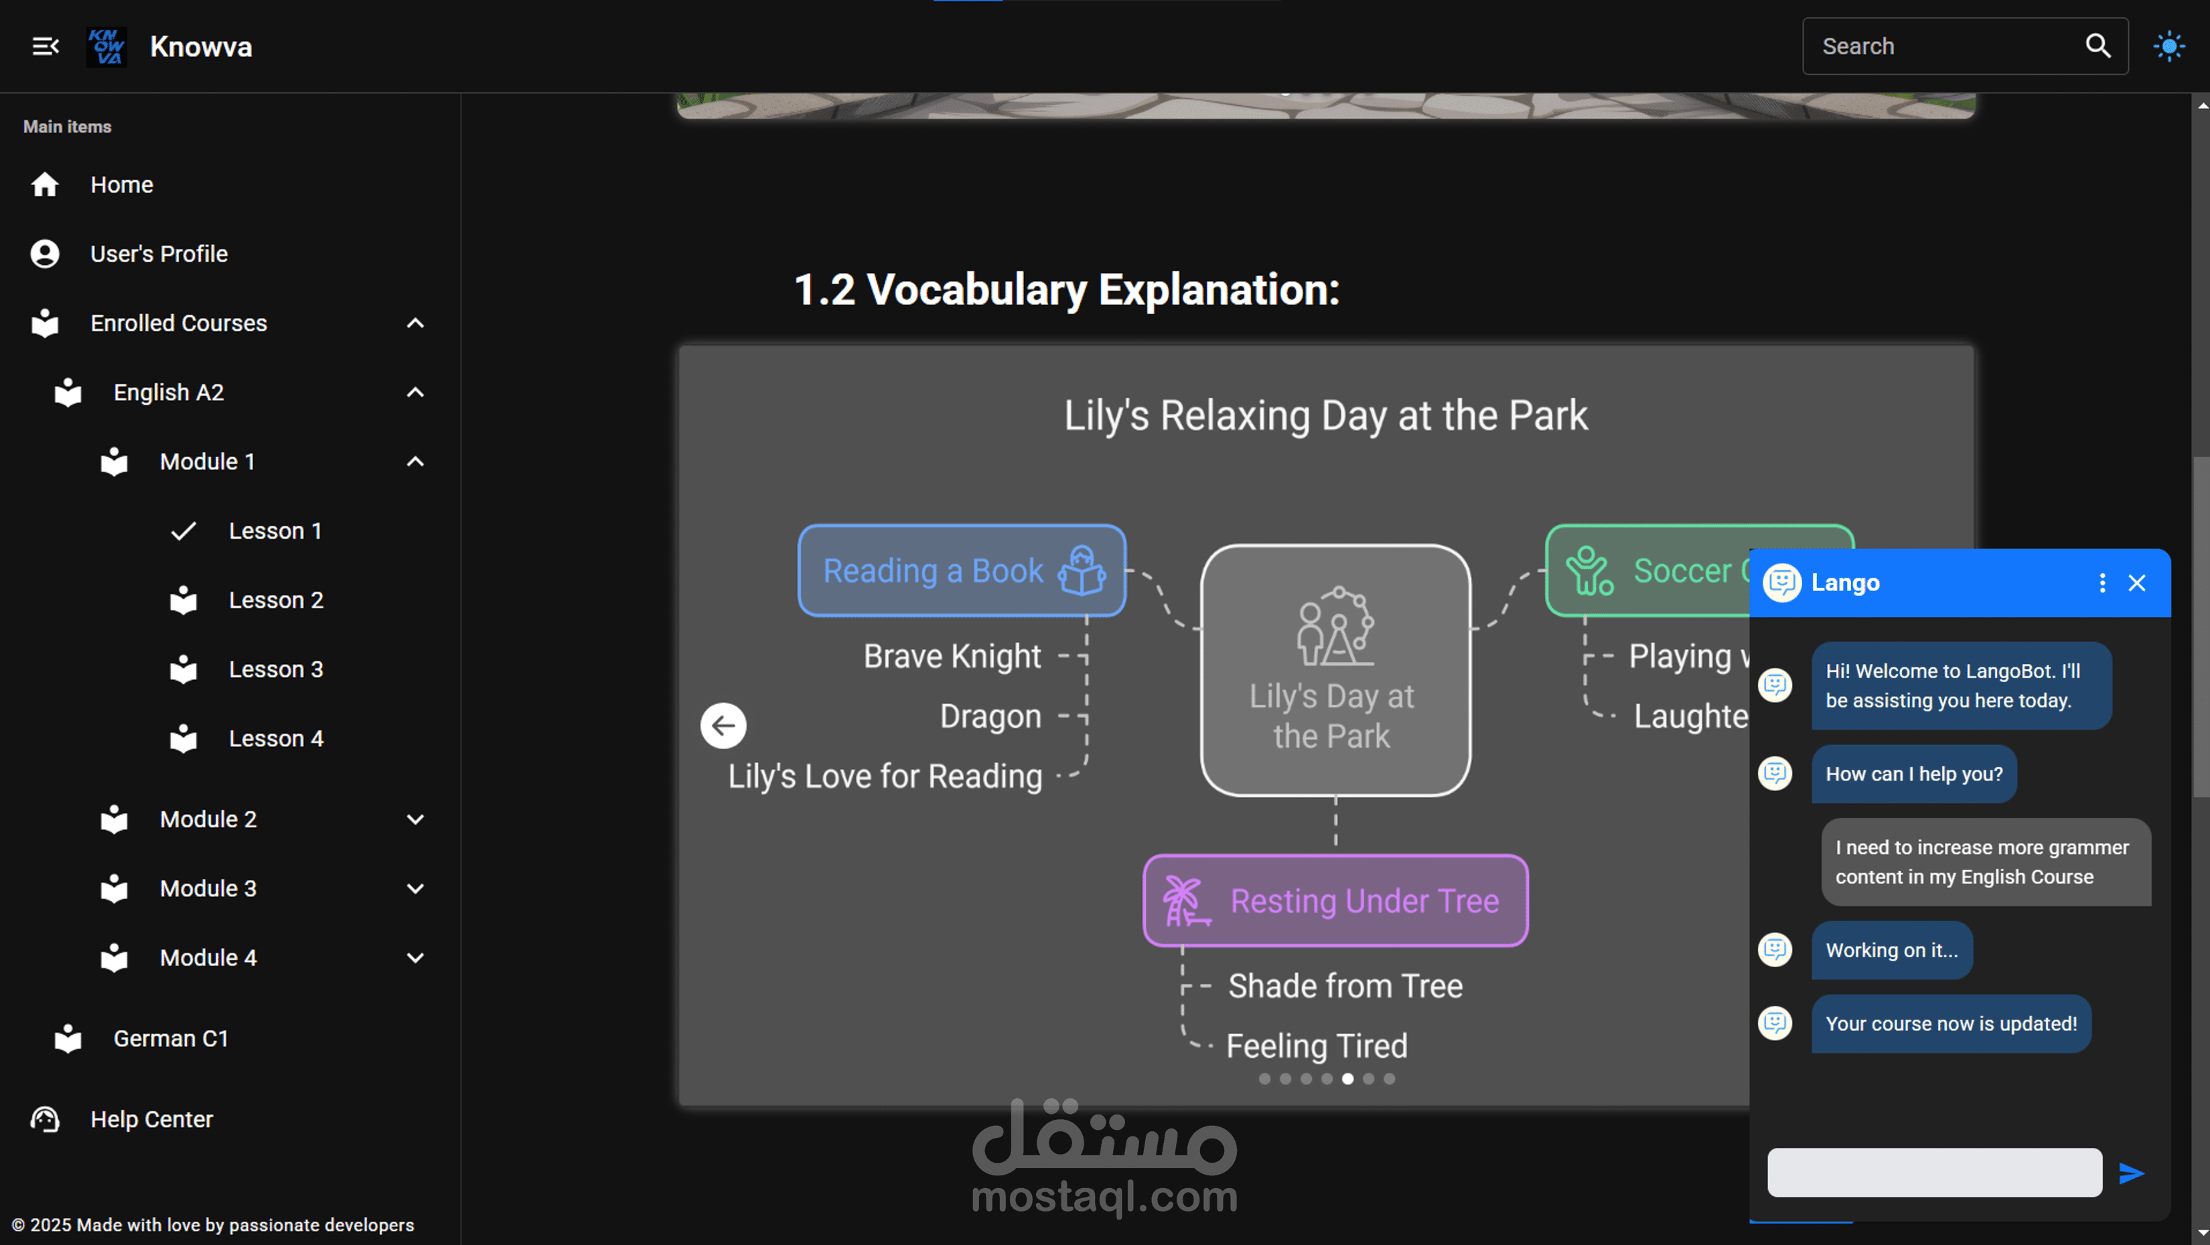Open the German C1 course

[x=171, y=1038]
